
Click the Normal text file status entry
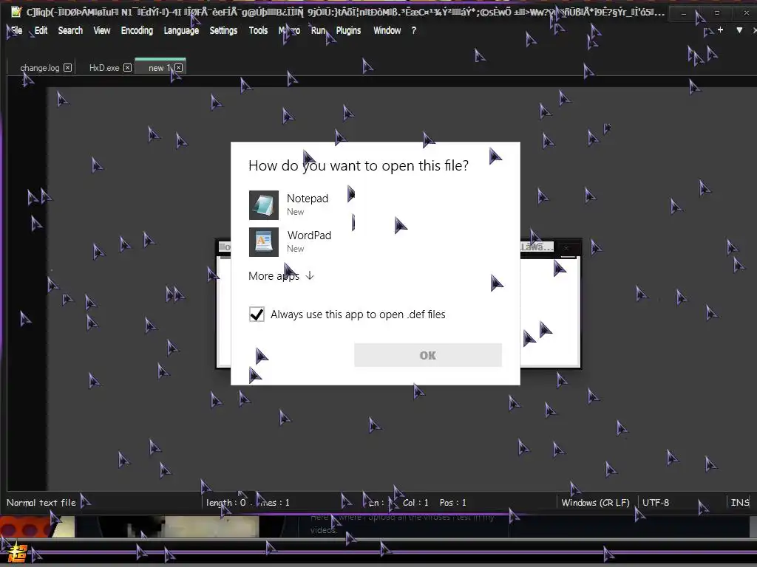coord(41,502)
